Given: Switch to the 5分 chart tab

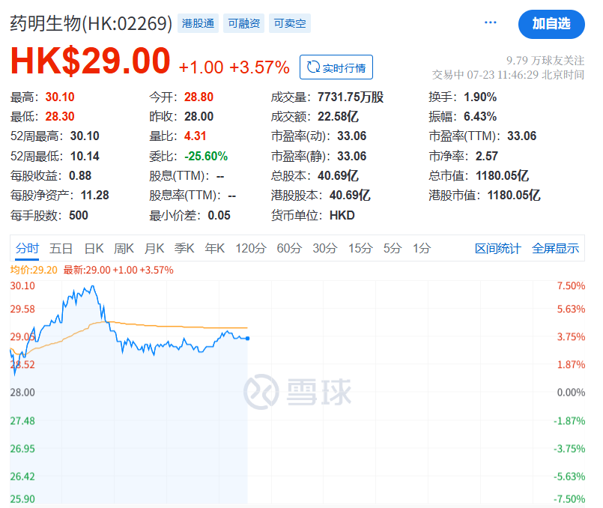Looking at the screenshot, I should tap(393, 249).
